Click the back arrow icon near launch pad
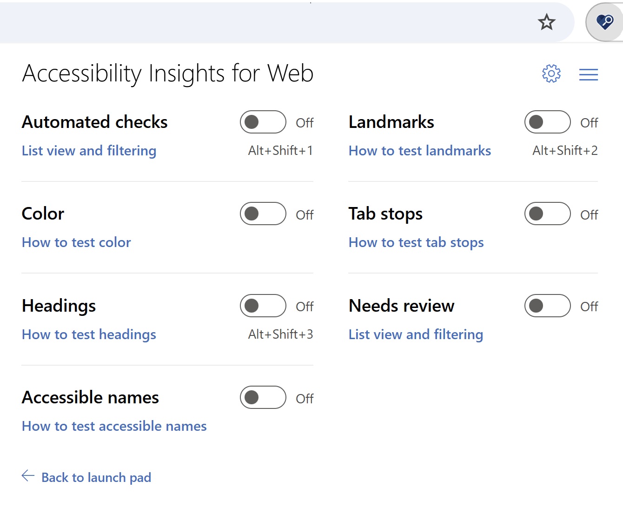The image size is (623, 508). tap(28, 475)
